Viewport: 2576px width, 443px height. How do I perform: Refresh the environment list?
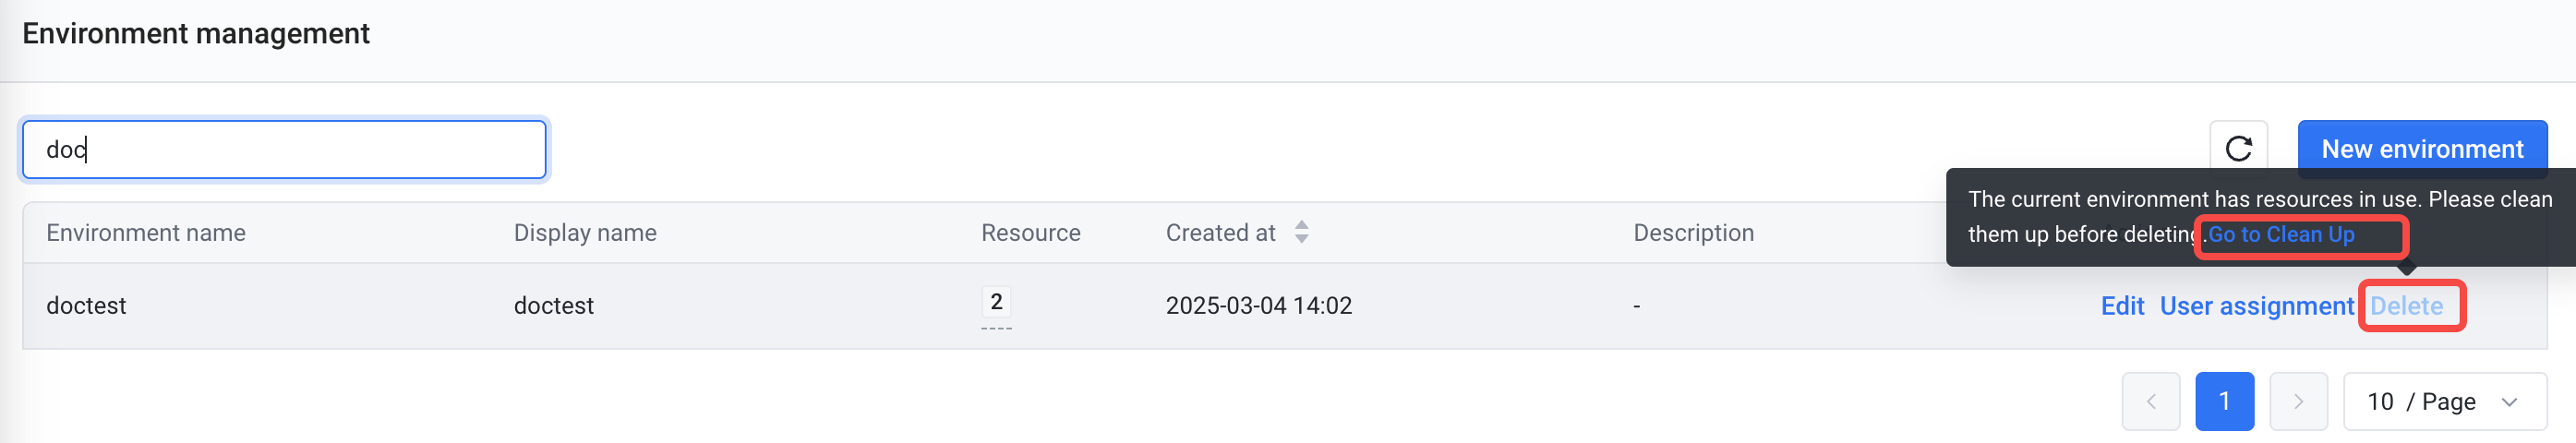tap(2238, 149)
